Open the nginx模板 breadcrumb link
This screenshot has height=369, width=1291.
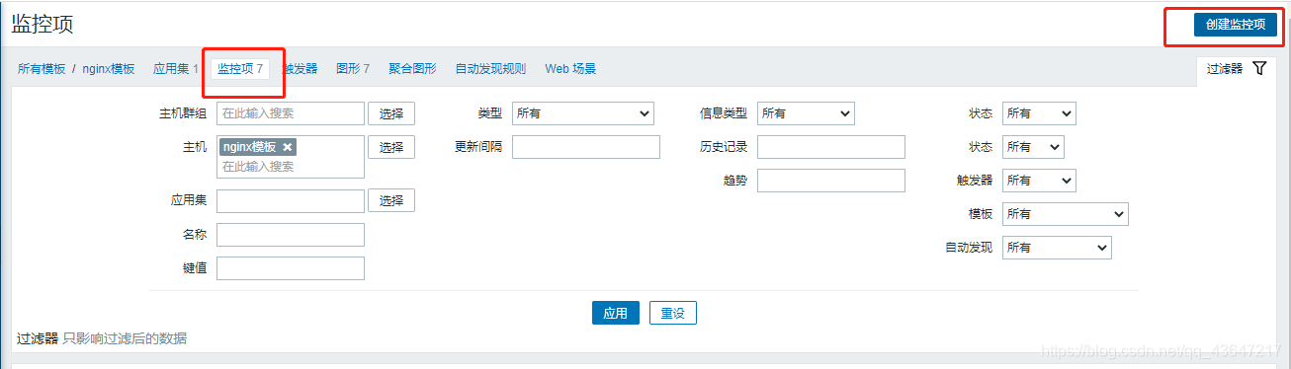click(x=109, y=69)
